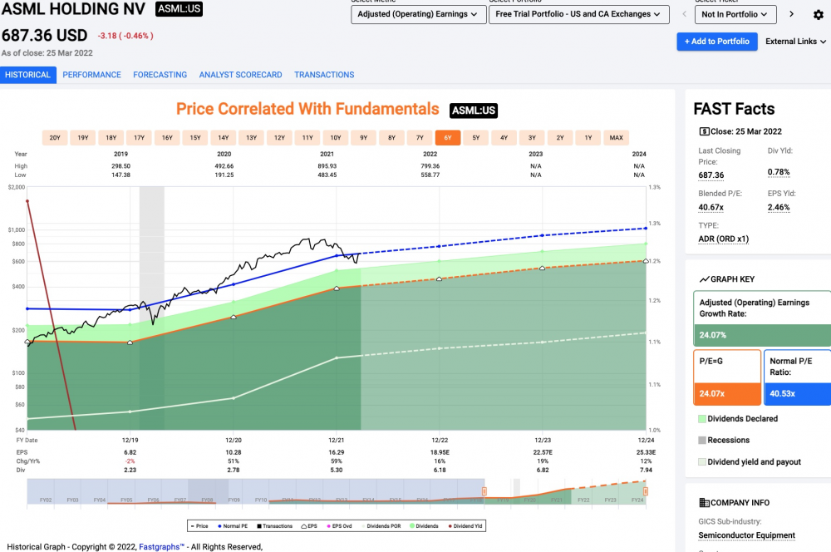Open the settings gear icon
831x552 pixels.
tap(819, 15)
